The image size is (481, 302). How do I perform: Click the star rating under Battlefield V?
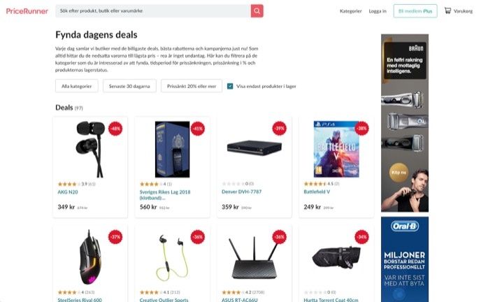coord(315,184)
